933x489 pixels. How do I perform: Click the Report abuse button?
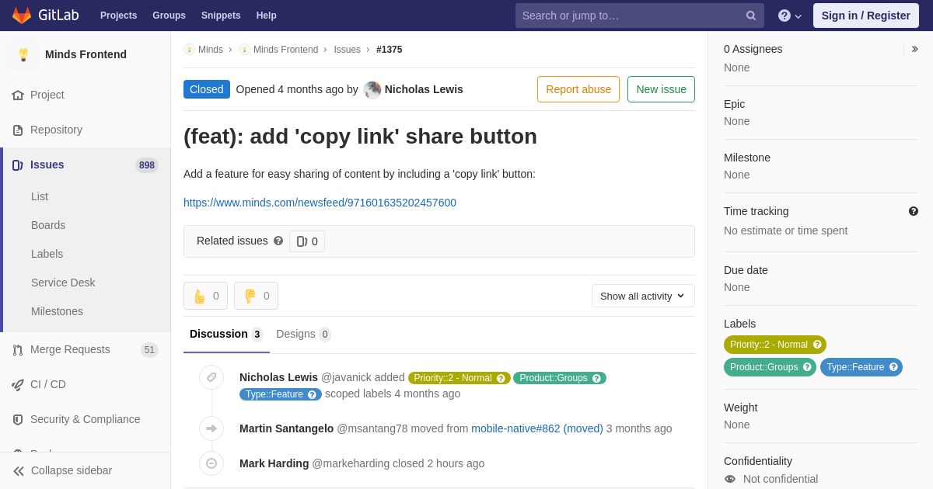[578, 89]
